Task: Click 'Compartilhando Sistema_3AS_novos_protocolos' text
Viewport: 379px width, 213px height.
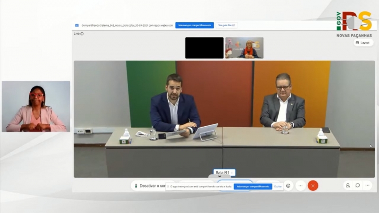Action: click(127, 25)
